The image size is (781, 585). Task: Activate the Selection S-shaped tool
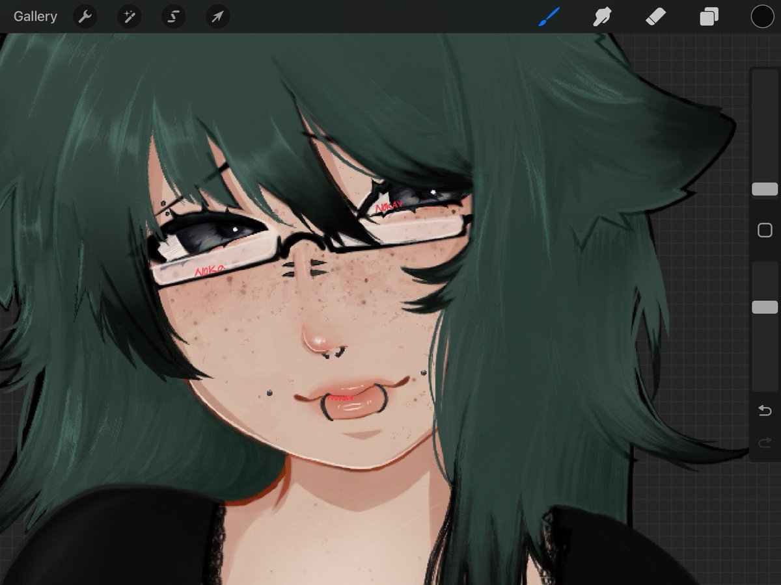point(173,17)
